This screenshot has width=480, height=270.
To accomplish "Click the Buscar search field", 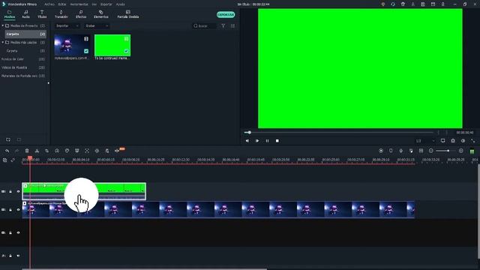I will tap(205, 26).
